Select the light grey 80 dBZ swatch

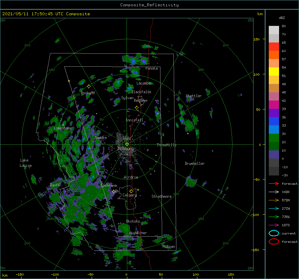274,30
